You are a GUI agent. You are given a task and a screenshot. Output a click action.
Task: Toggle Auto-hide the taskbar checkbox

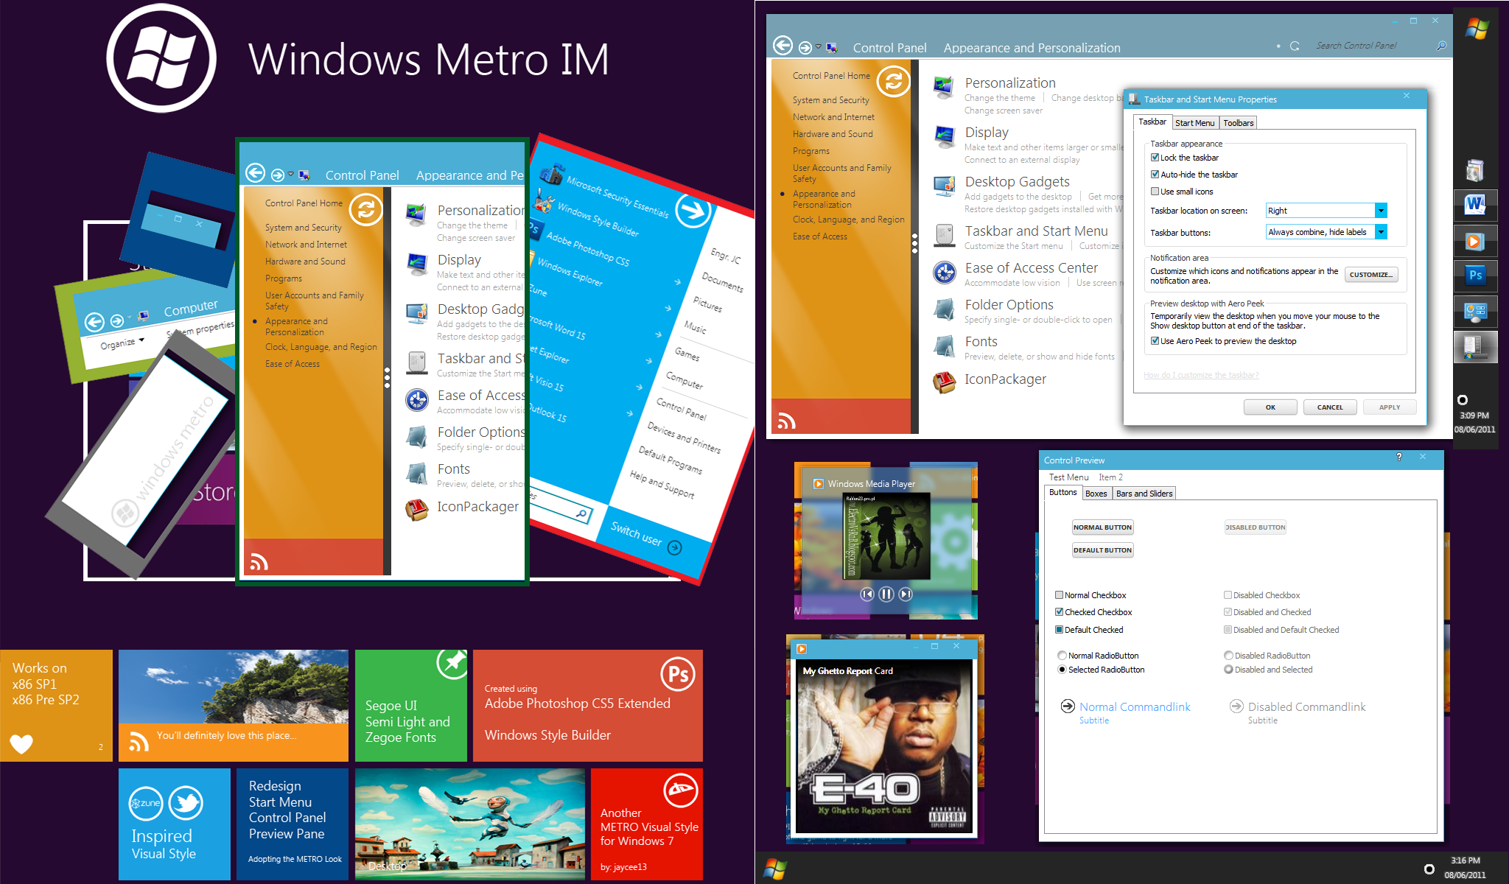pos(1155,175)
